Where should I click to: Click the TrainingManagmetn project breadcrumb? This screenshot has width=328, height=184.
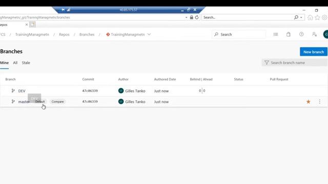(x=32, y=34)
